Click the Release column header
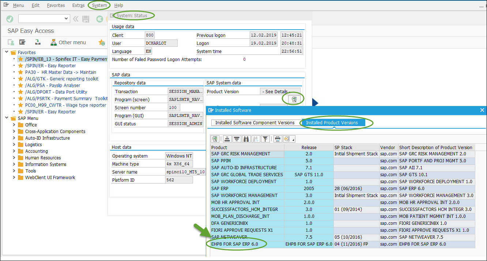The height and width of the screenshot is (261, 487). point(309,147)
